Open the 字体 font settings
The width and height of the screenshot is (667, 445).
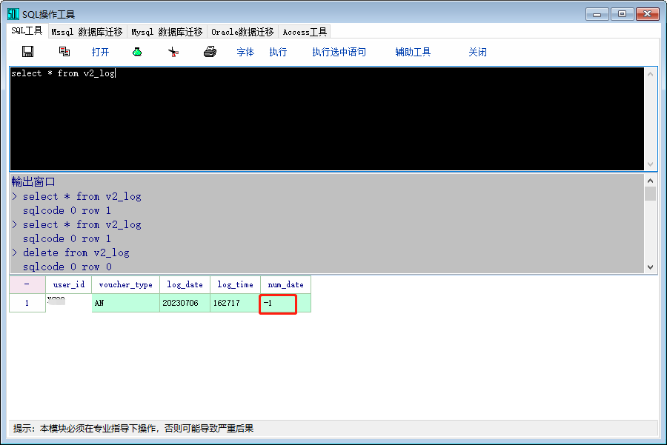click(245, 52)
